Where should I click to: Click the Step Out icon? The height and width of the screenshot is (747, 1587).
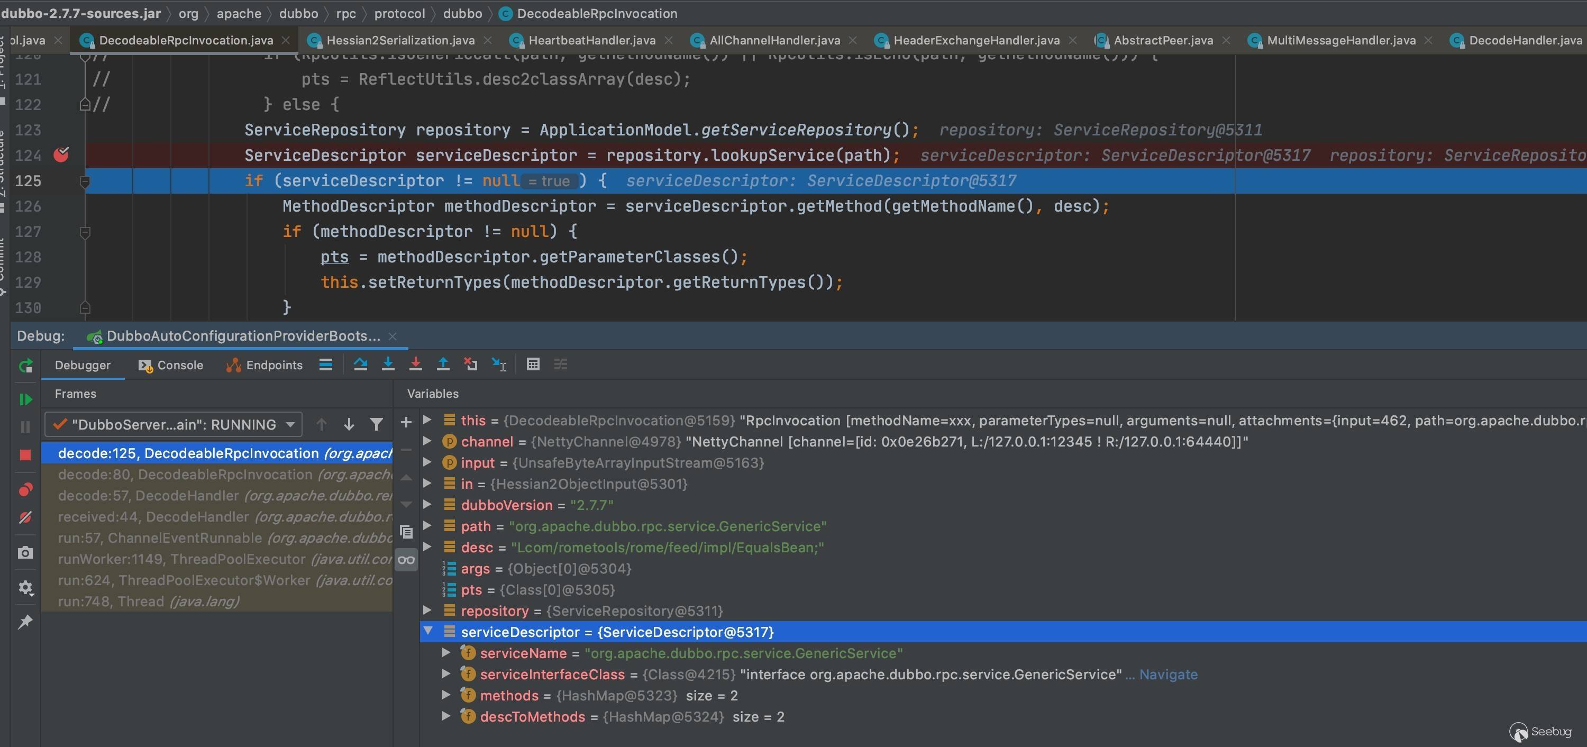tap(443, 365)
